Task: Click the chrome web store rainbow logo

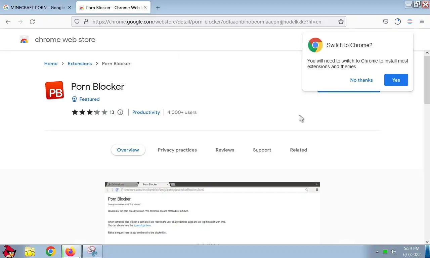Action: [x=24, y=40]
